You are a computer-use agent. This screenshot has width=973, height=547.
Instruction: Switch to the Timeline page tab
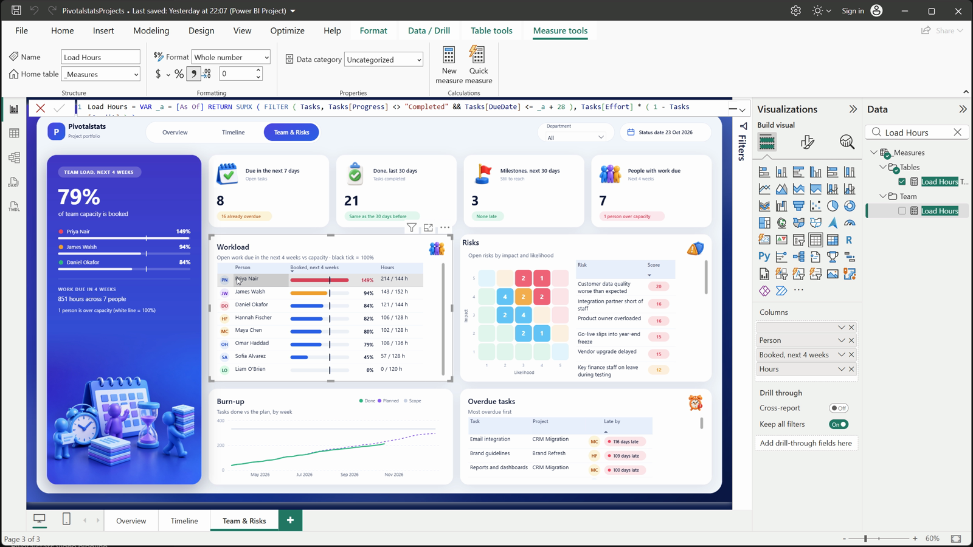pos(184,521)
